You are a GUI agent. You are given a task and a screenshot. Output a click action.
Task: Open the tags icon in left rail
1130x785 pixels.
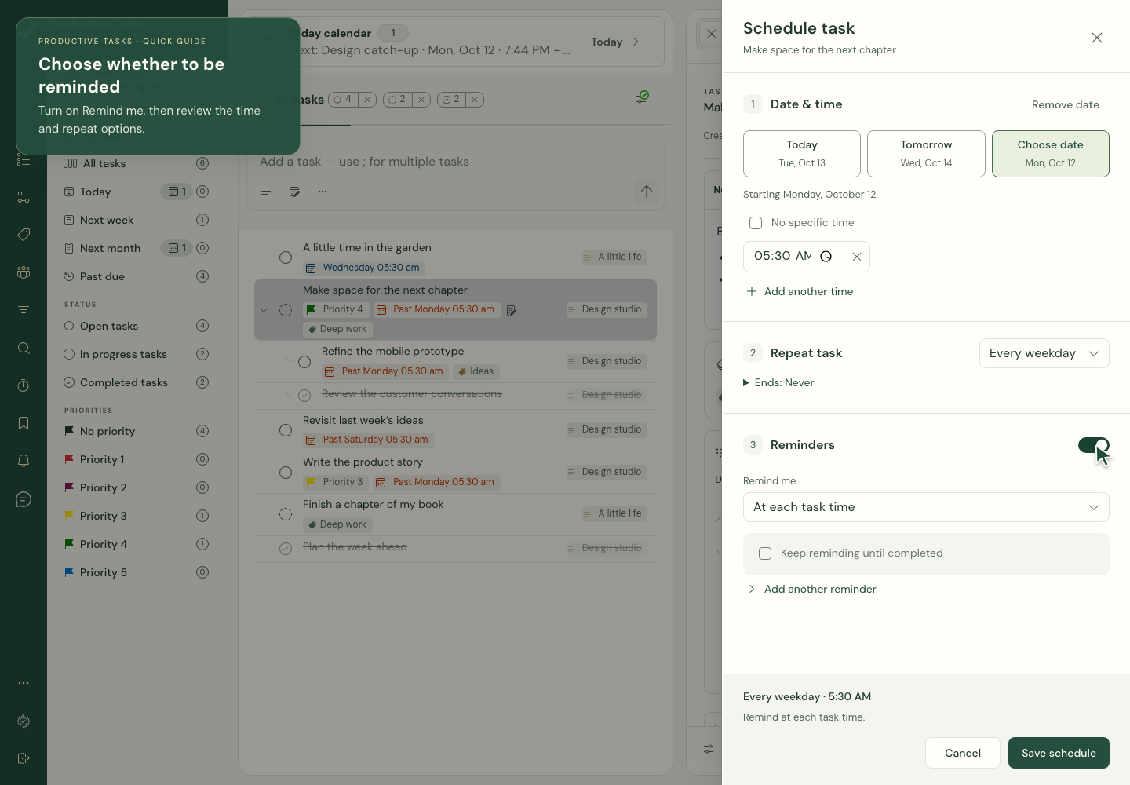(x=24, y=235)
